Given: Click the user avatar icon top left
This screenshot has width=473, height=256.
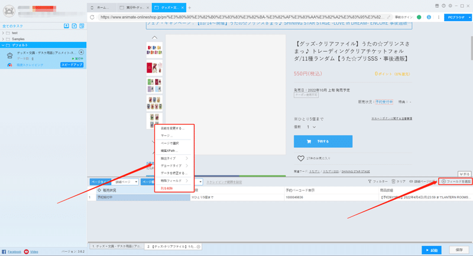Looking at the screenshot, I should pos(9,11).
